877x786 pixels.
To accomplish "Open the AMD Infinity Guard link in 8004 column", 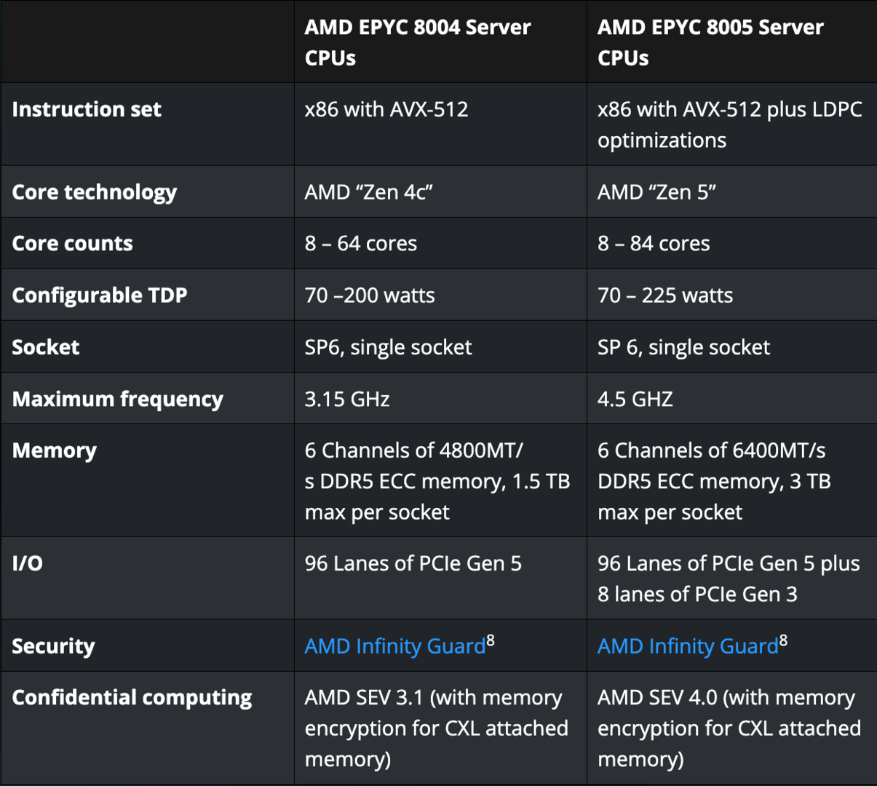I will coord(395,646).
